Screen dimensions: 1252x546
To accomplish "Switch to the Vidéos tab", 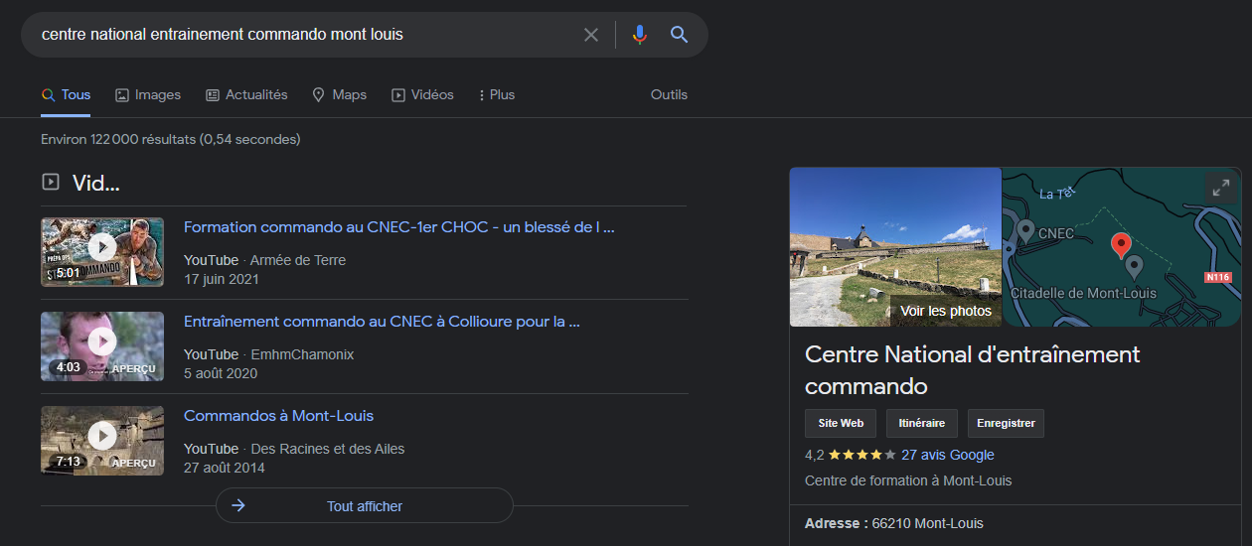I will point(422,95).
